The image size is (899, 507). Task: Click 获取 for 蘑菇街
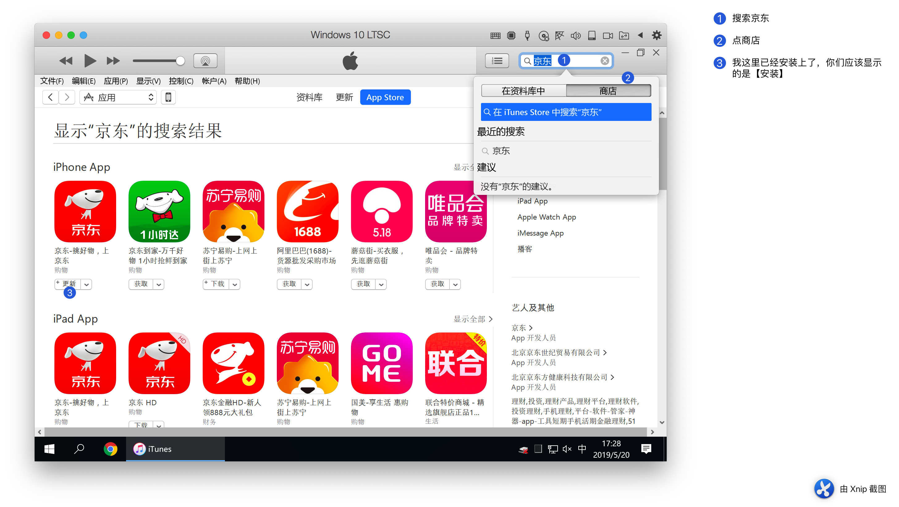(x=363, y=284)
